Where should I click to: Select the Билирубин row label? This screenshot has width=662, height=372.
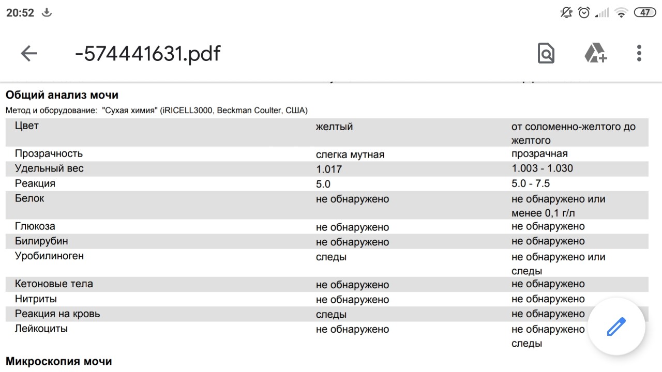41,241
